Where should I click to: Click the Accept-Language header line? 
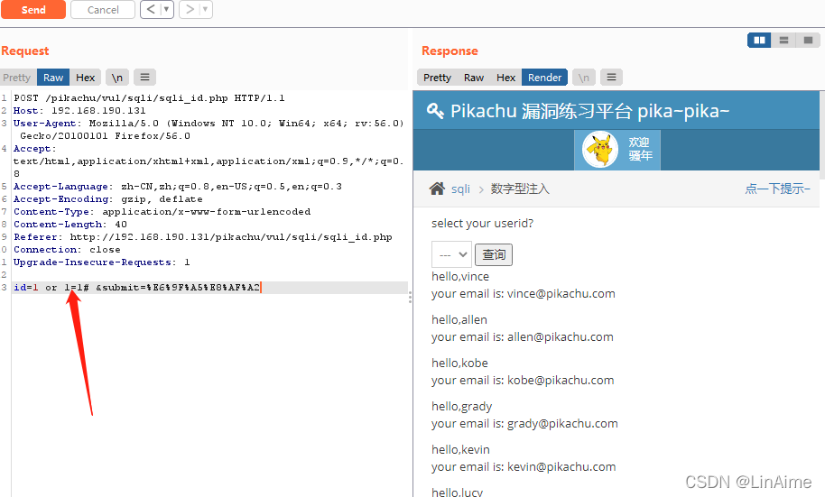(178, 186)
